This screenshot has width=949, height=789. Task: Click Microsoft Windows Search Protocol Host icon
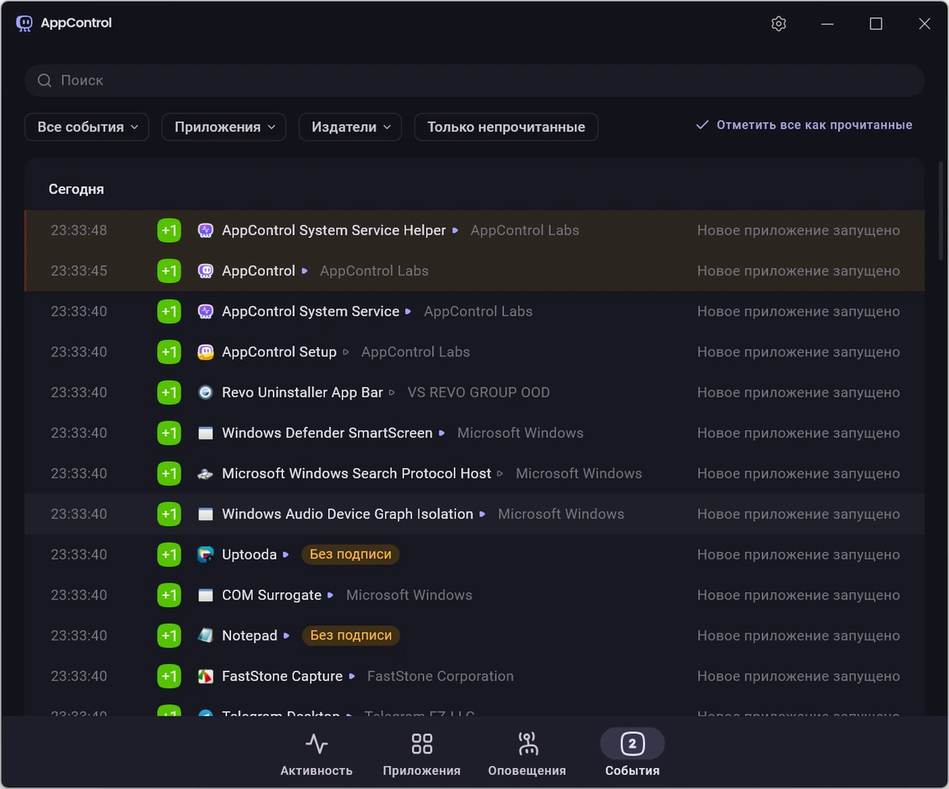[x=206, y=474]
